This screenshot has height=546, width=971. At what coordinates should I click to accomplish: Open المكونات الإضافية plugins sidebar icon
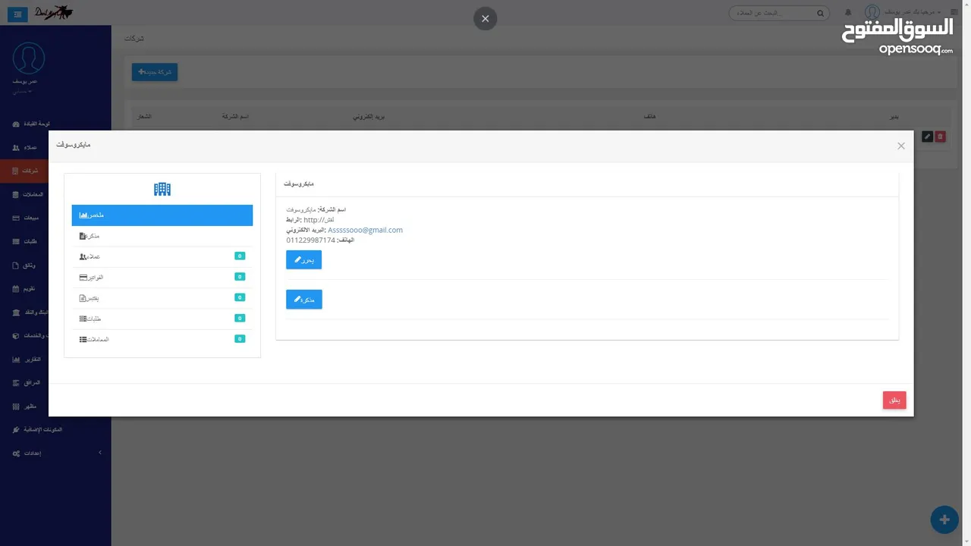point(17,430)
